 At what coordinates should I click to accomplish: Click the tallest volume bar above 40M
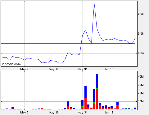97,92
